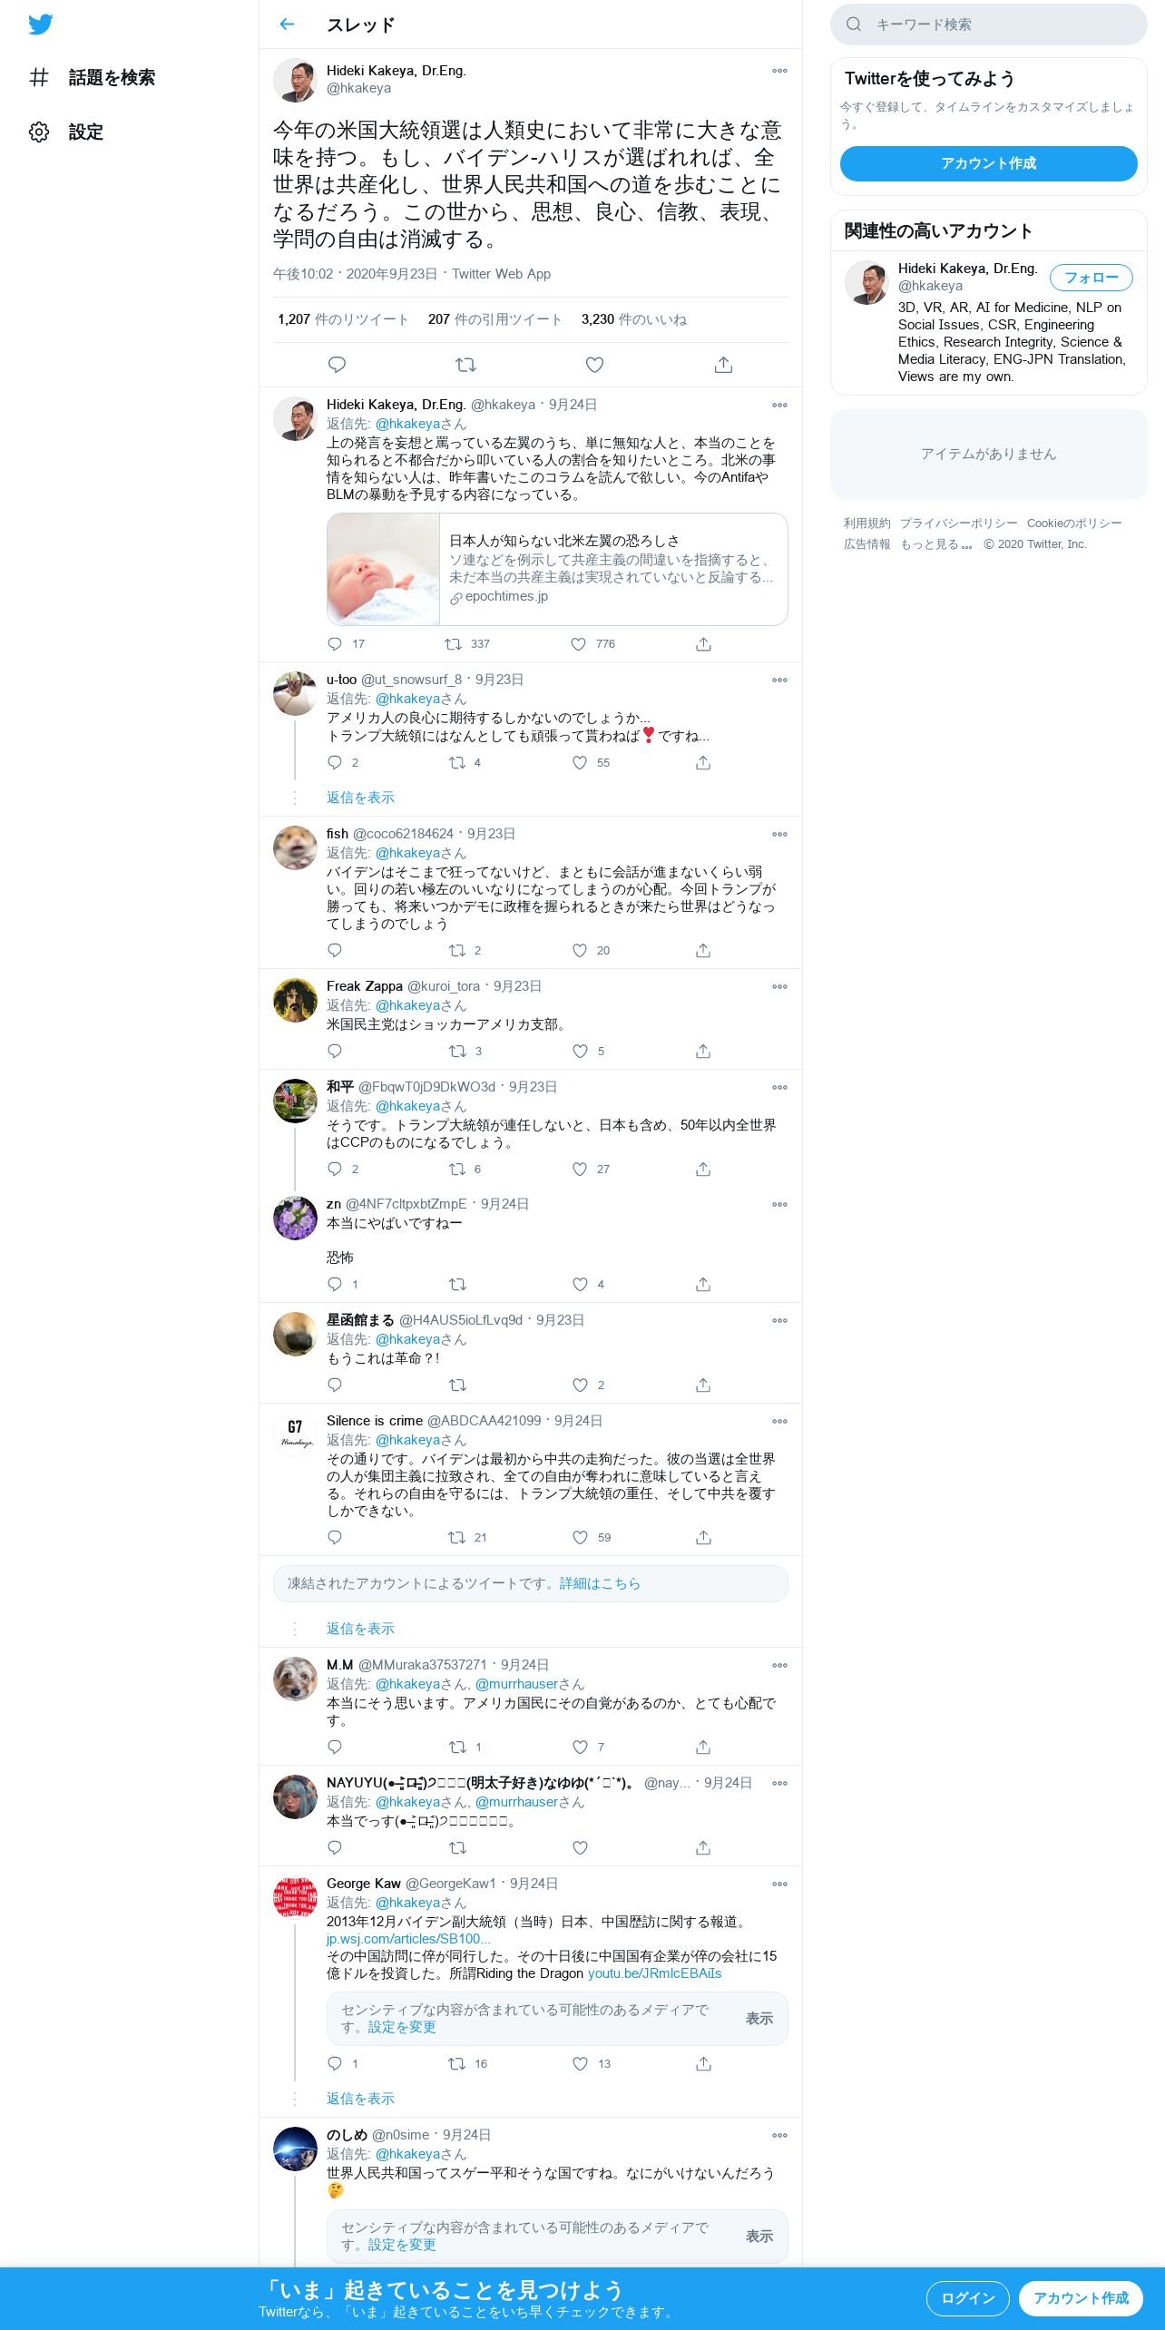Viewport: 1165px width, 2330px height.
Task: Click the アカウント作成 button in sidebar card
Action: [x=988, y=163]
